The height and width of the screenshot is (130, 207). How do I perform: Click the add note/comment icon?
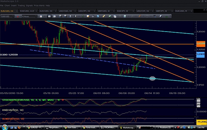tap(88, 16)
